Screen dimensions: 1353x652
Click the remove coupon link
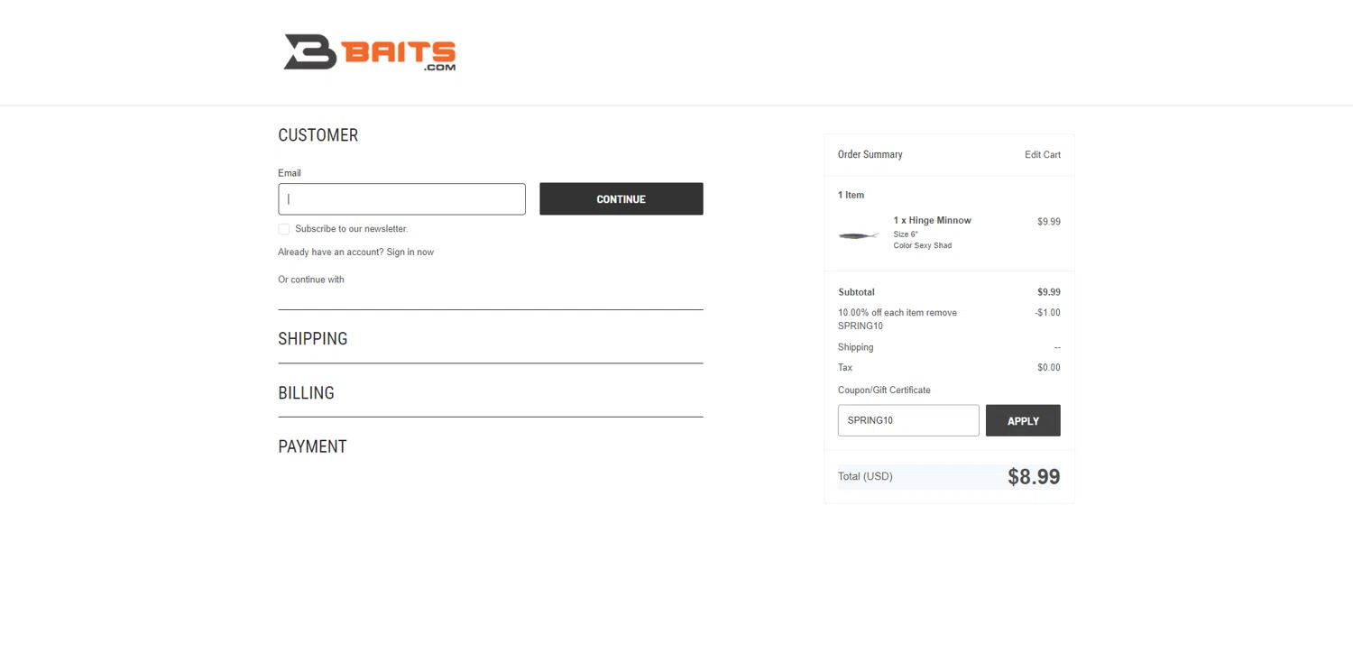click(942, 313)
